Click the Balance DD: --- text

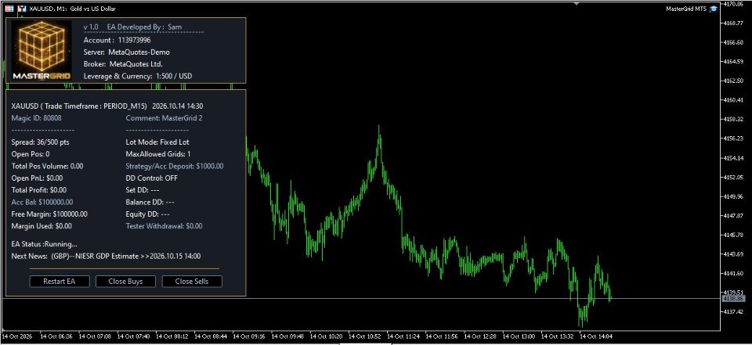(150, 202)
